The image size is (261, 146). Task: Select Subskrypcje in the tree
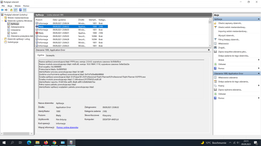pos(13,42)
